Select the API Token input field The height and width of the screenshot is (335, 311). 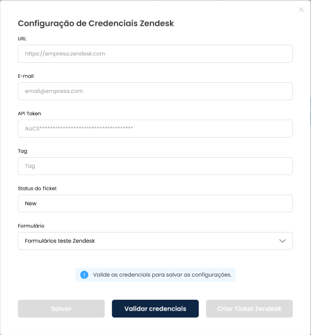coord(155,129)
